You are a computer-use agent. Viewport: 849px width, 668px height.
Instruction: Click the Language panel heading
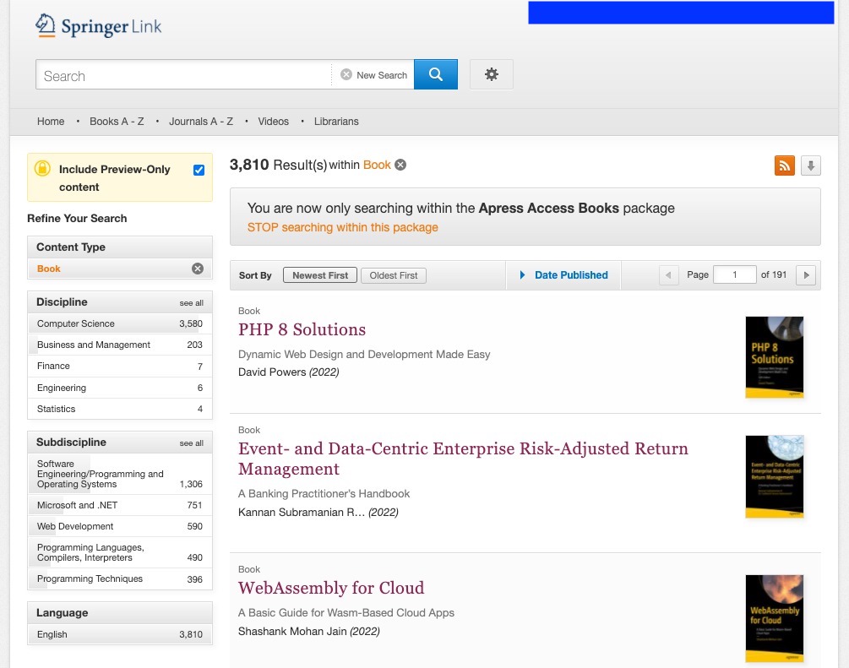pos(120,613)
